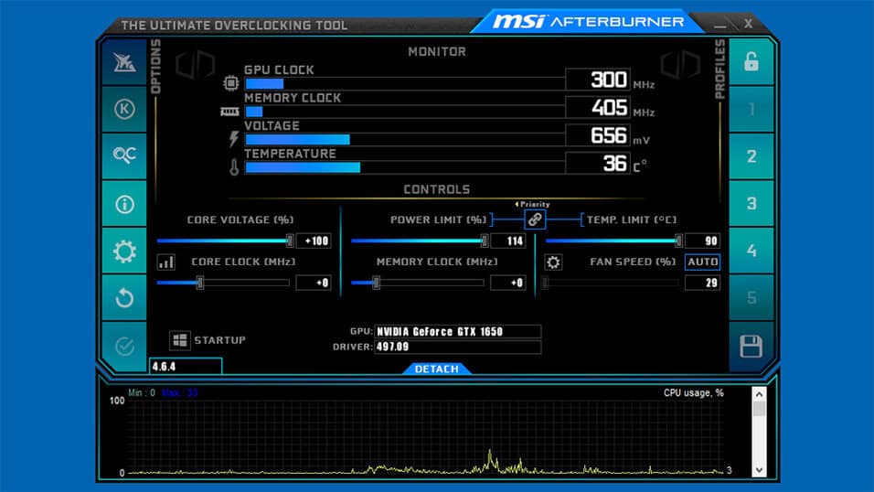Viewport: 874px width, 492px height.
Task: Open the Kombustor stress test icon
Action: (x=123, y=110)
